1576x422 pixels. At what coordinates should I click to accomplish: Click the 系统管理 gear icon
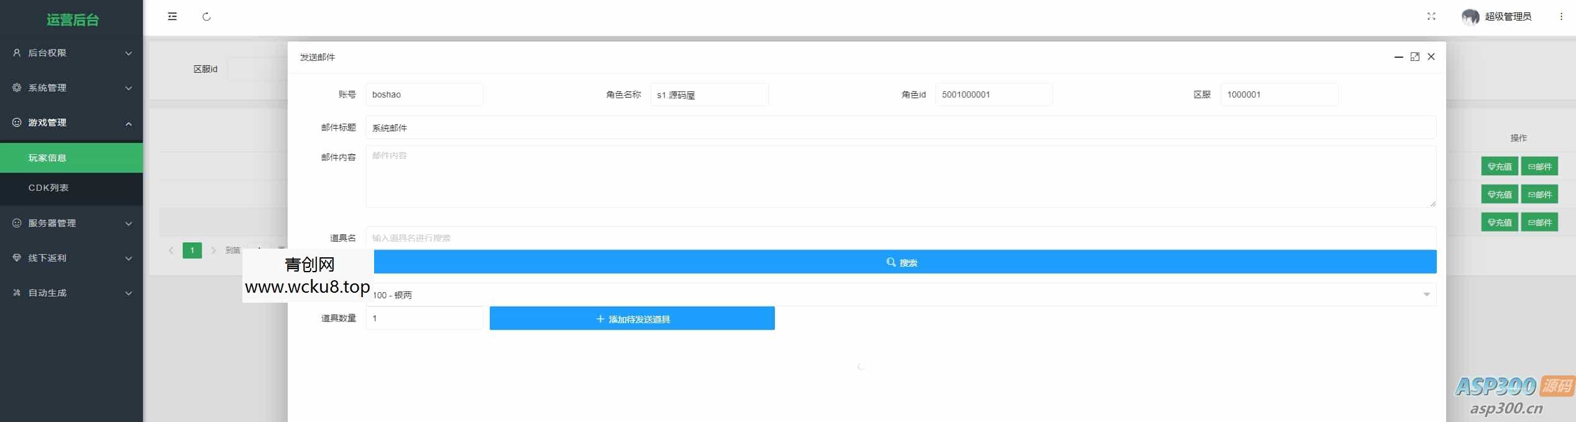click(17, 88)
